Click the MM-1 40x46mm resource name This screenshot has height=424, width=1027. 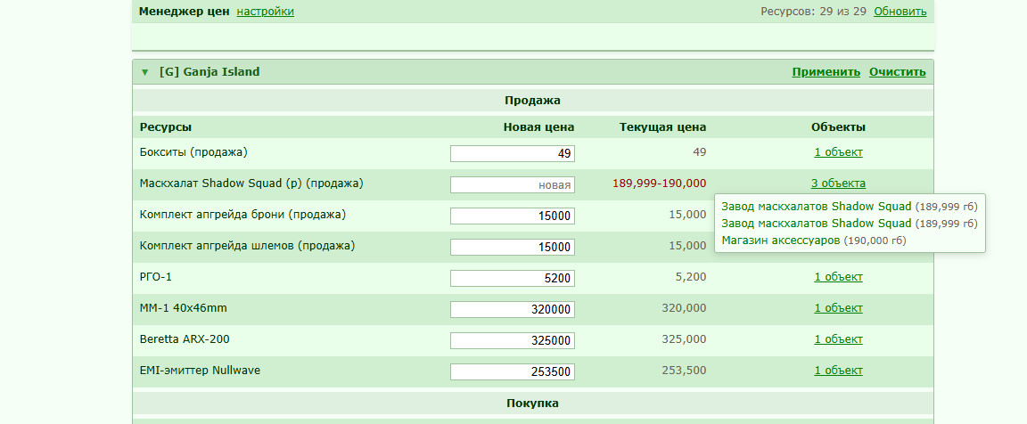tap(184, 308)
